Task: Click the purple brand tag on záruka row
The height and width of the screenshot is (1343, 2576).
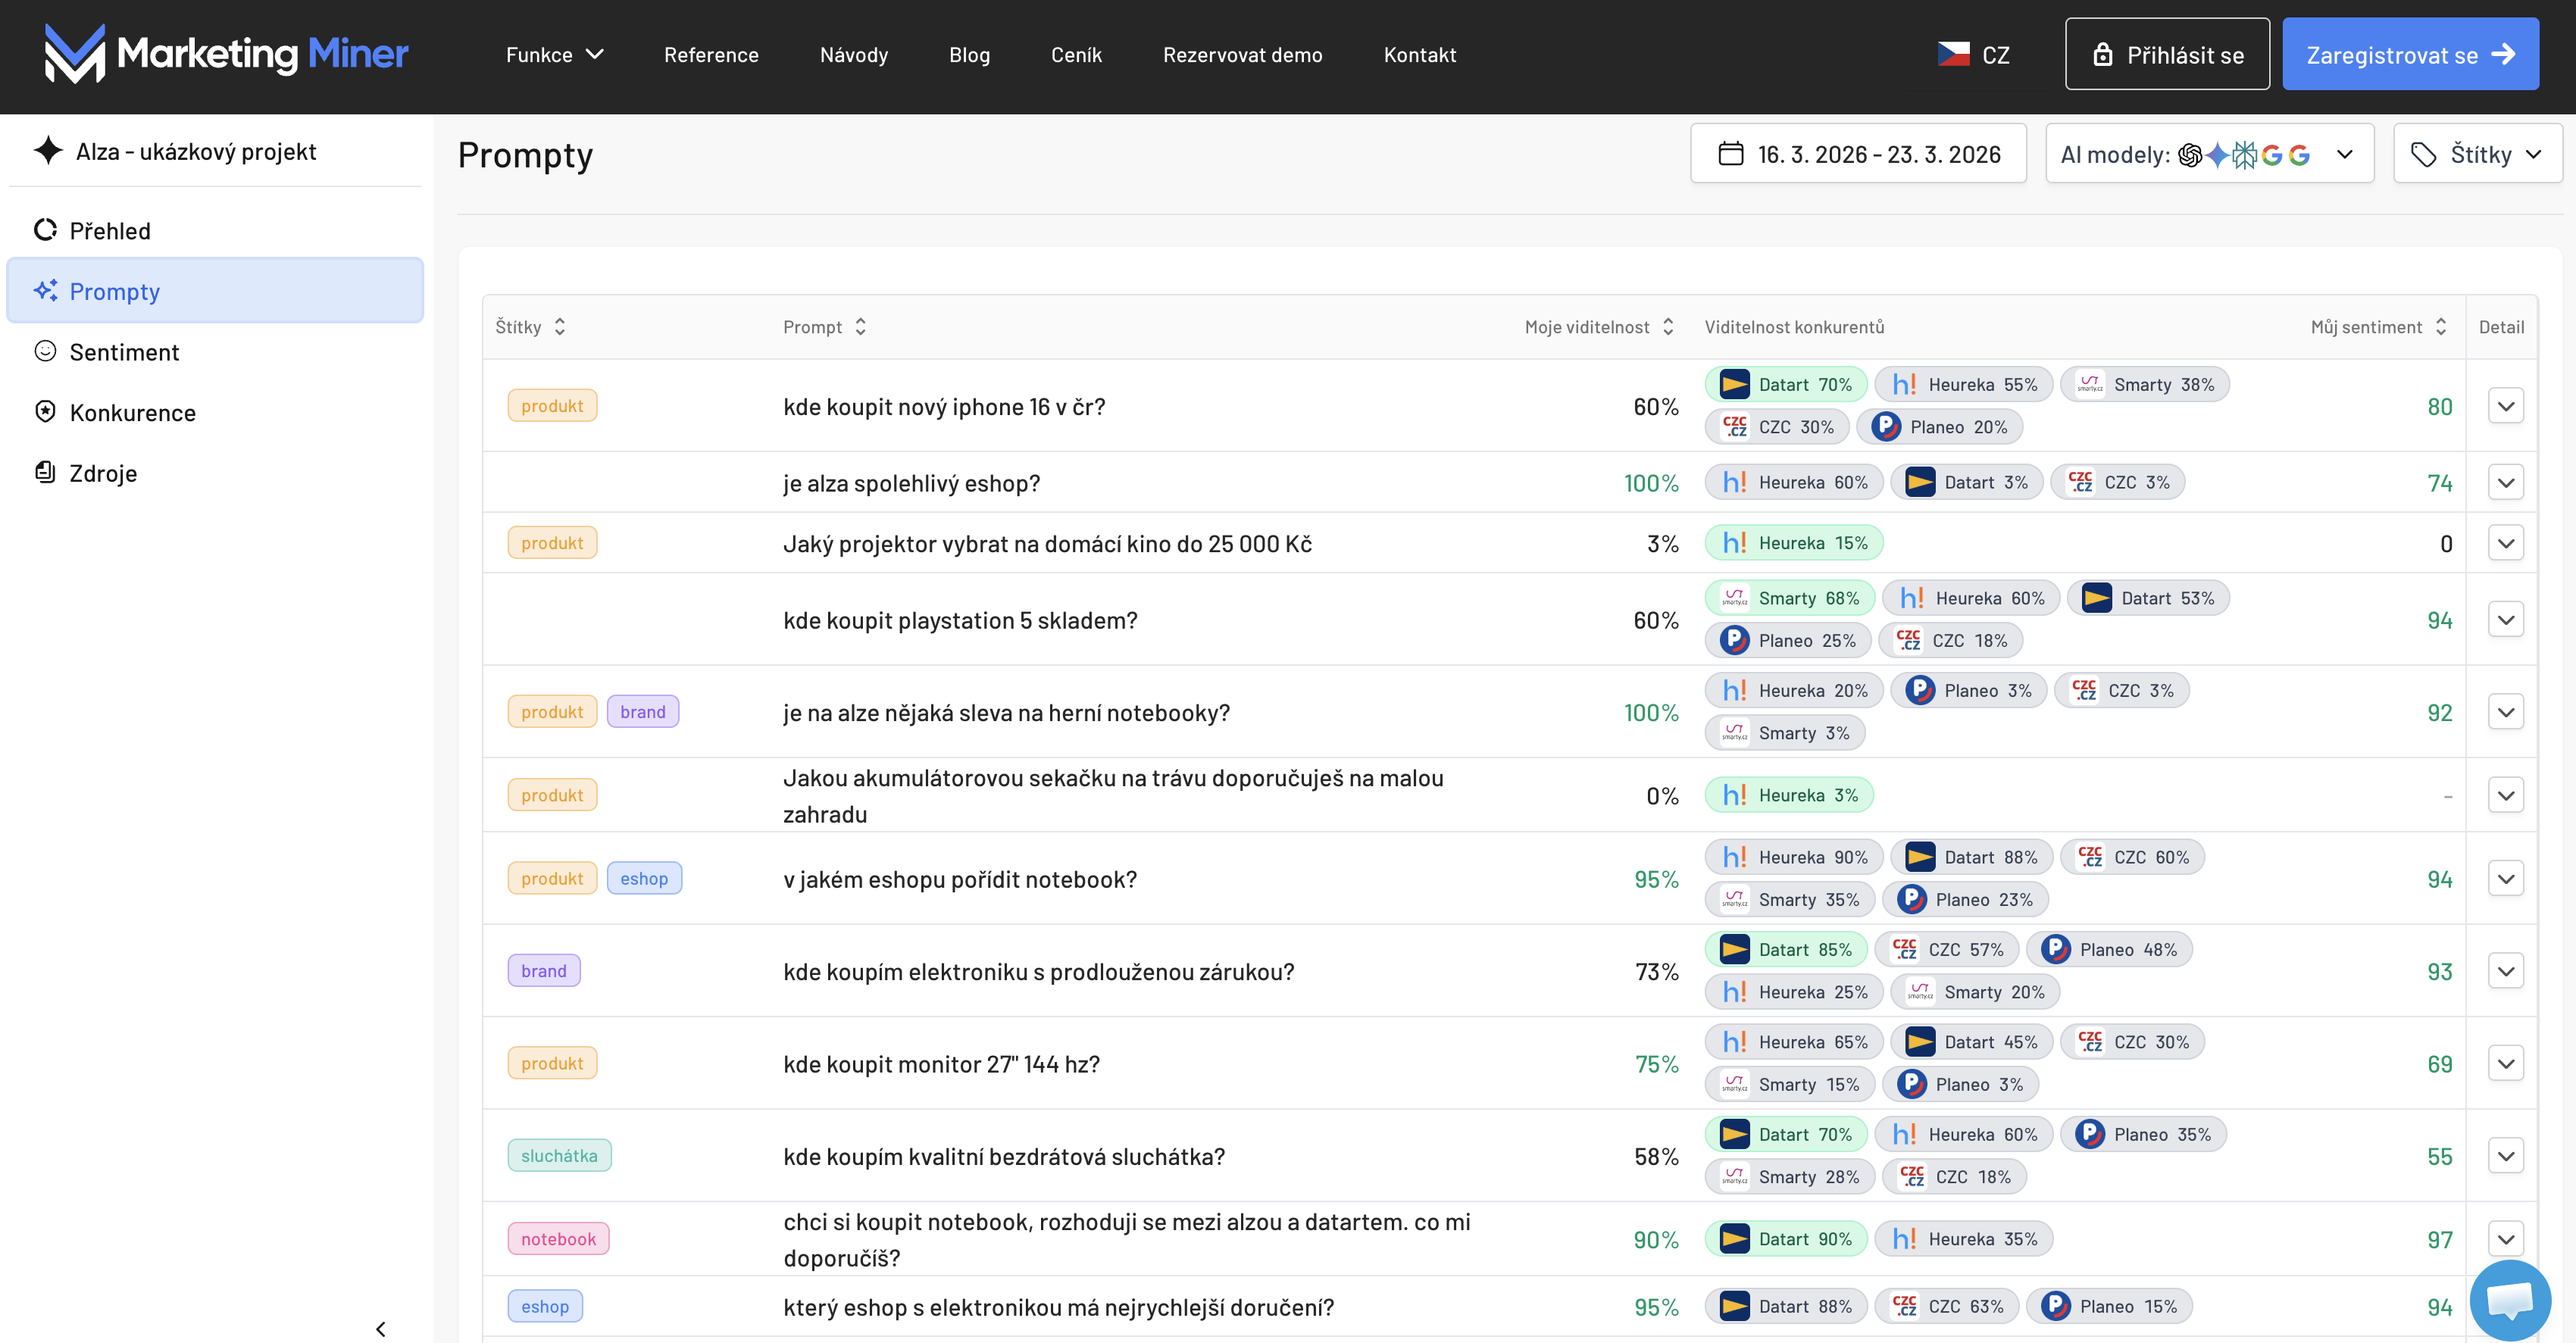Action: (543, 971)
